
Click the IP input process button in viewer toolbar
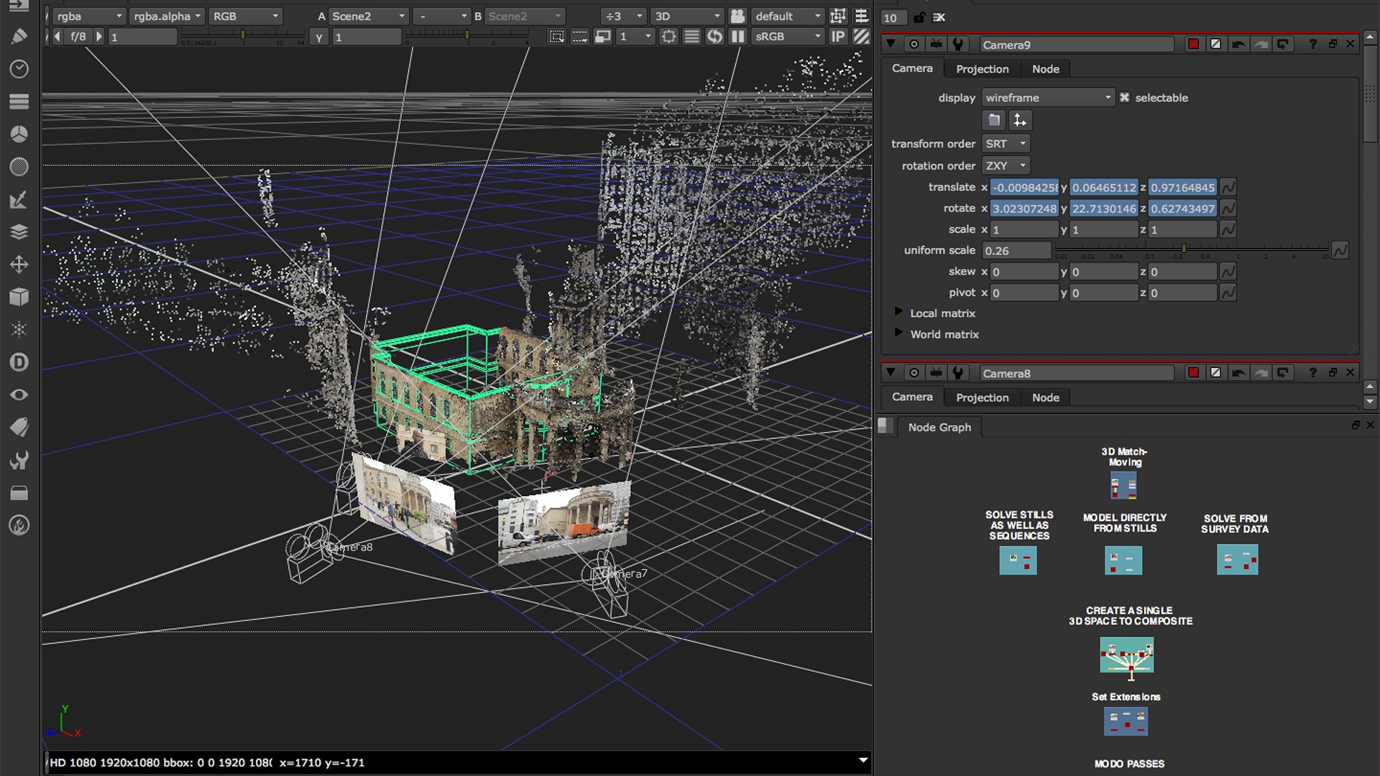coord(838,37)
